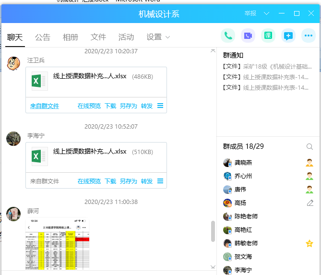
Task: Start a group voice call
Action: [x=228, y=36]
